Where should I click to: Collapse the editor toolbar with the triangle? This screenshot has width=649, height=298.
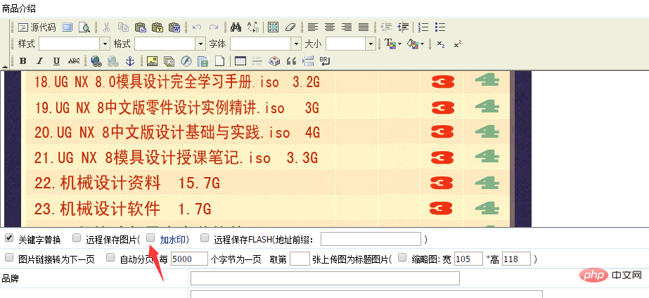point(5,67)
